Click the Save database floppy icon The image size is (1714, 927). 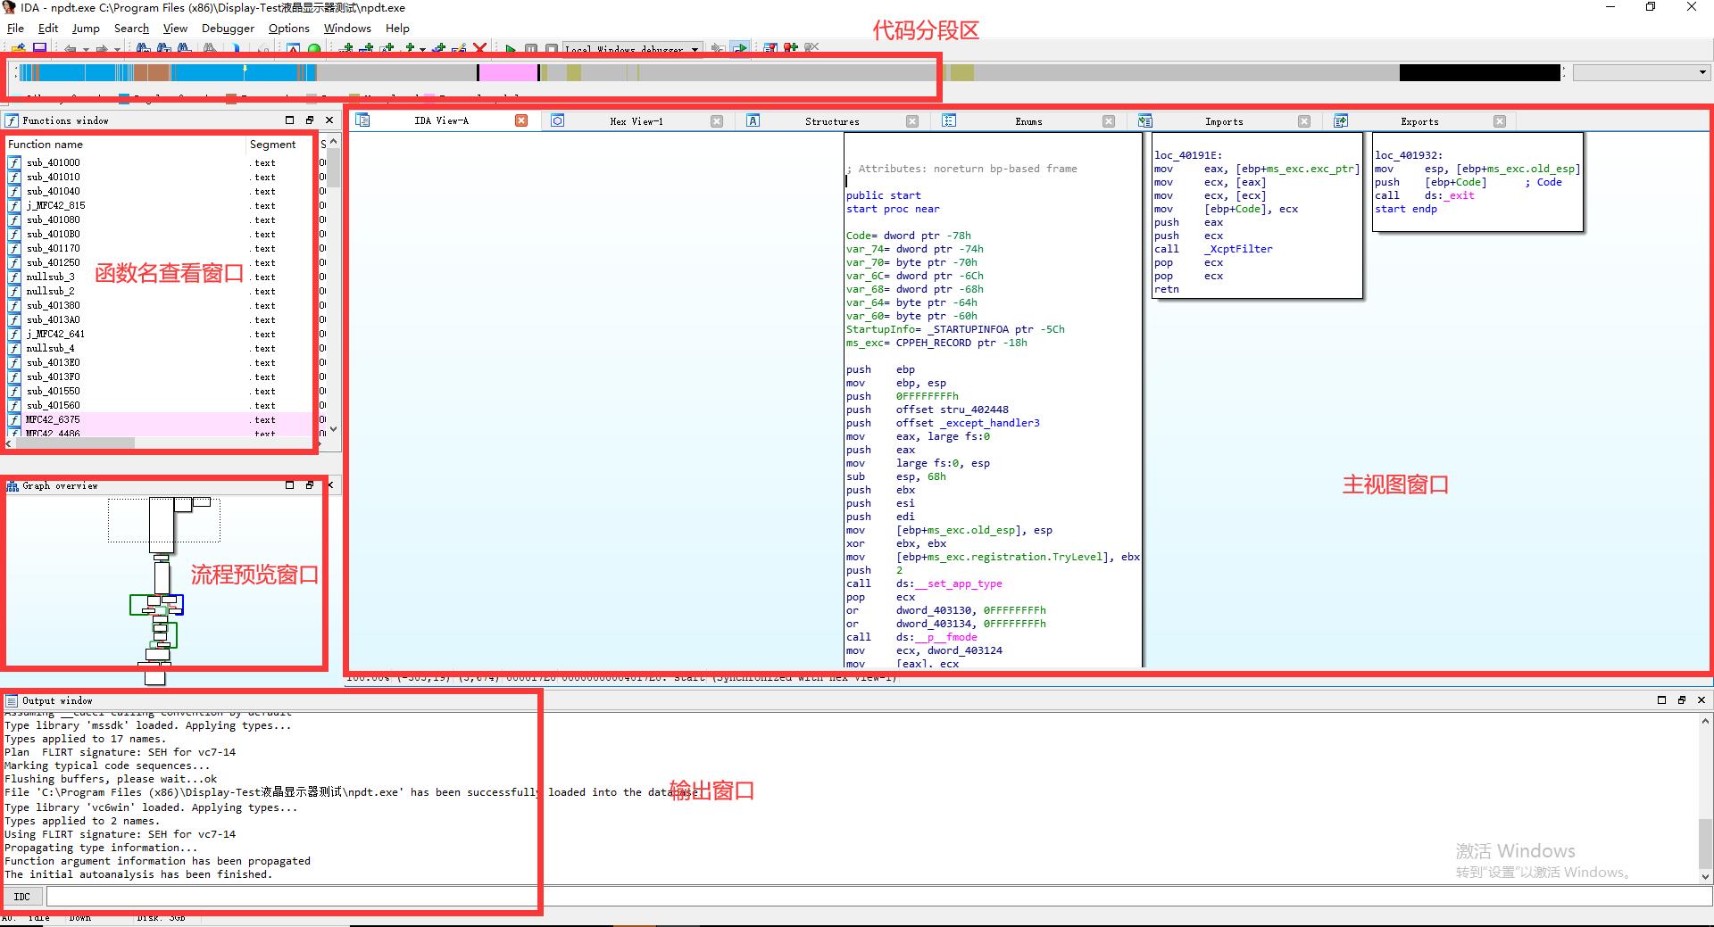click(39, 49)
